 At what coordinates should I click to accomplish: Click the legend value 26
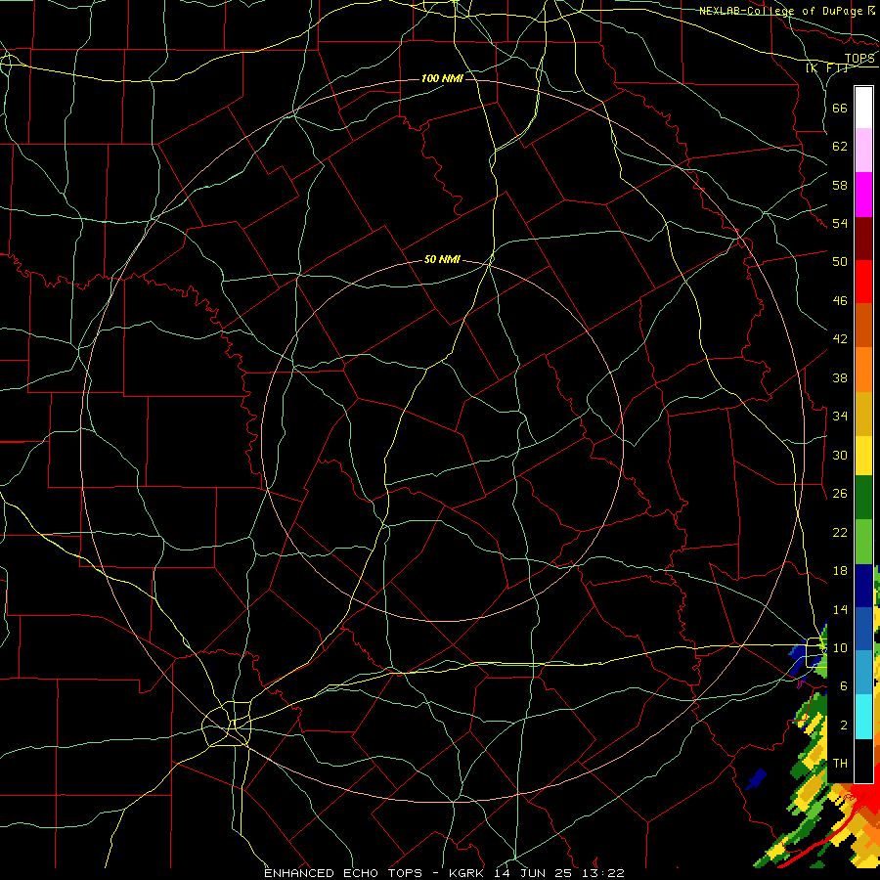coord(840,494)
